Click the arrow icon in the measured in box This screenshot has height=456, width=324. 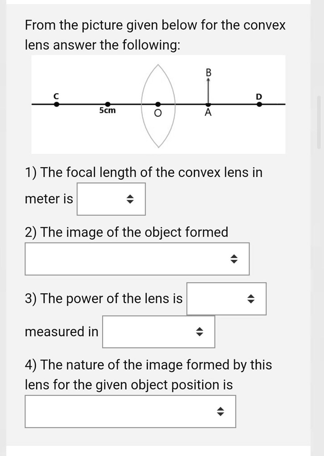click(x=200, y=331)
